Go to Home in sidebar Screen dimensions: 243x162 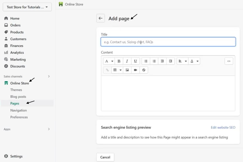pyautogui.click(x=15, y=18)
